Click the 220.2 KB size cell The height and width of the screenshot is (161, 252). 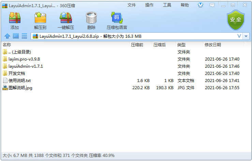141,88
